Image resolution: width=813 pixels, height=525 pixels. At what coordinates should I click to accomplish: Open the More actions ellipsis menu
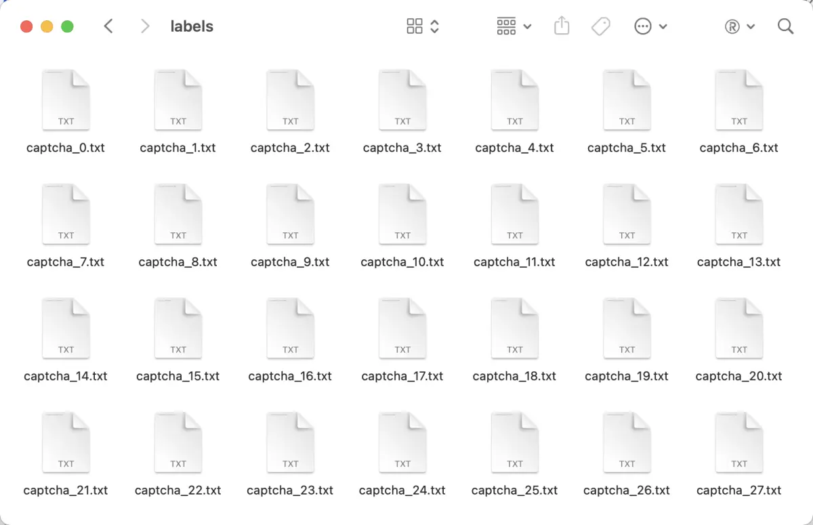point(650,26)
